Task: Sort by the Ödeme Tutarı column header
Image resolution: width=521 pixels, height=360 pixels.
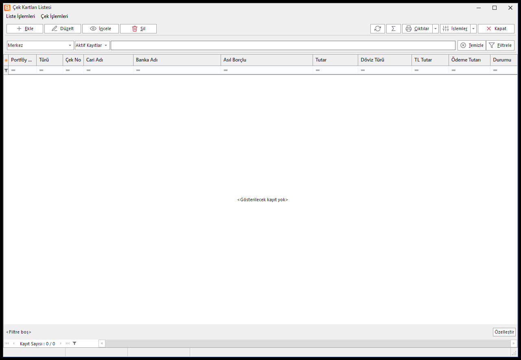Action: click(470, 60)
